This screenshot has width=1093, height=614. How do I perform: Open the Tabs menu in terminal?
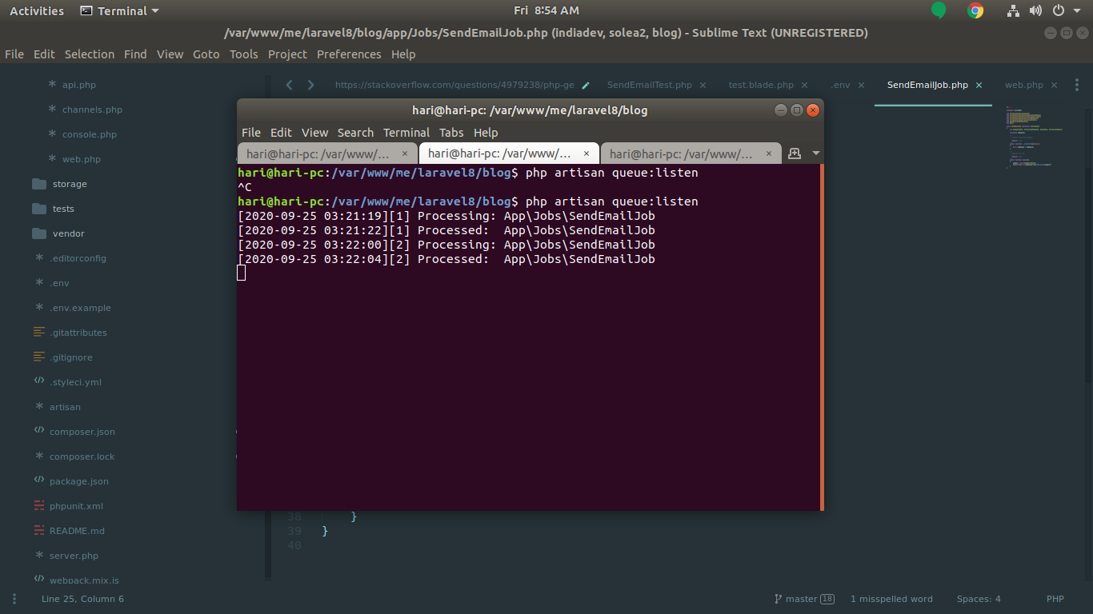(451, 133)
